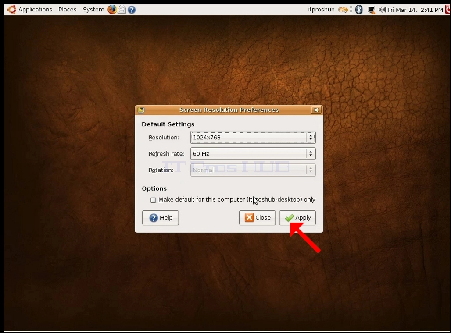Screen dimensions: 451x333
Task: Enable Make default for this computer checkbox
Action: pyautogui.click(x=153, y=200)
